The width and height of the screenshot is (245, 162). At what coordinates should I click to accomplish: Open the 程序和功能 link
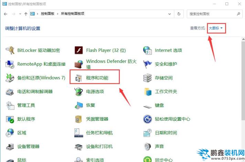97,78
